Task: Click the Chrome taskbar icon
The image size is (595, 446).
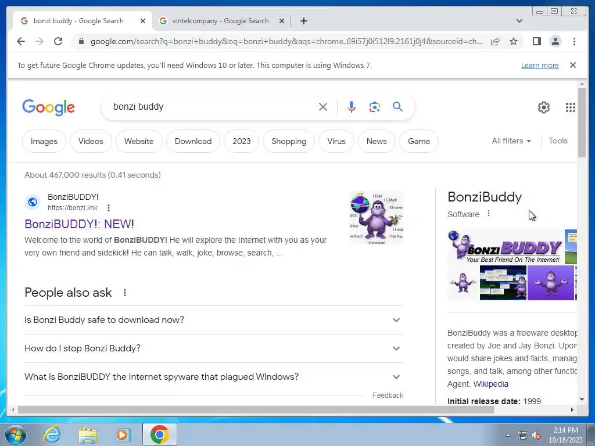Action: [x=159, y=434]
